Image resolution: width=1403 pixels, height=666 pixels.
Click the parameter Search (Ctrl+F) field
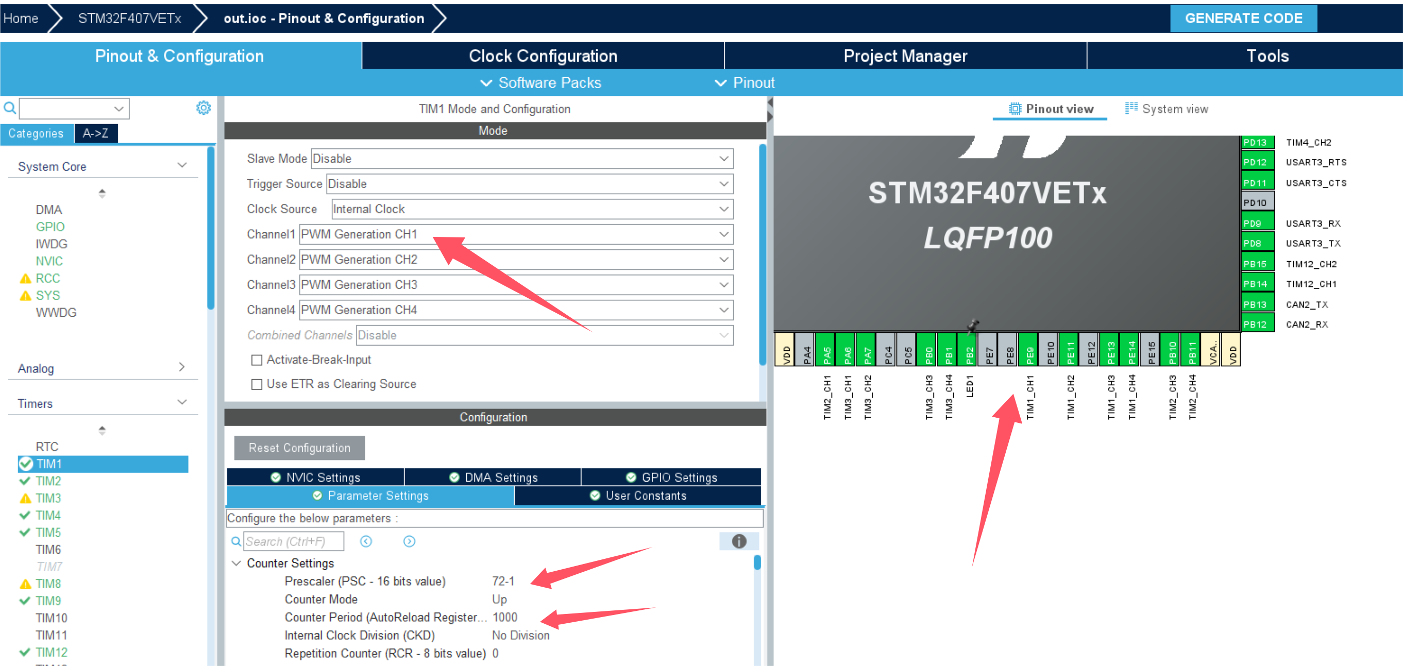tap(294, 541)
